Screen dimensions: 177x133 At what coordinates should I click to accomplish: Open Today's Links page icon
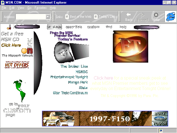coord(96,17)
